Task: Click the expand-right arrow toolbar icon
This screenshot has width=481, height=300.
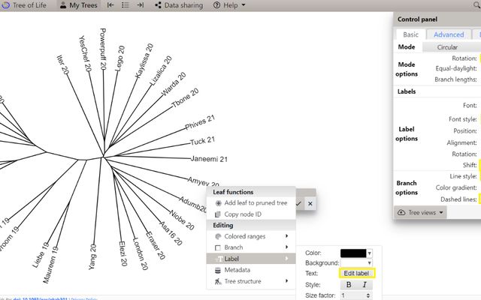Action: tap(141, 5)
